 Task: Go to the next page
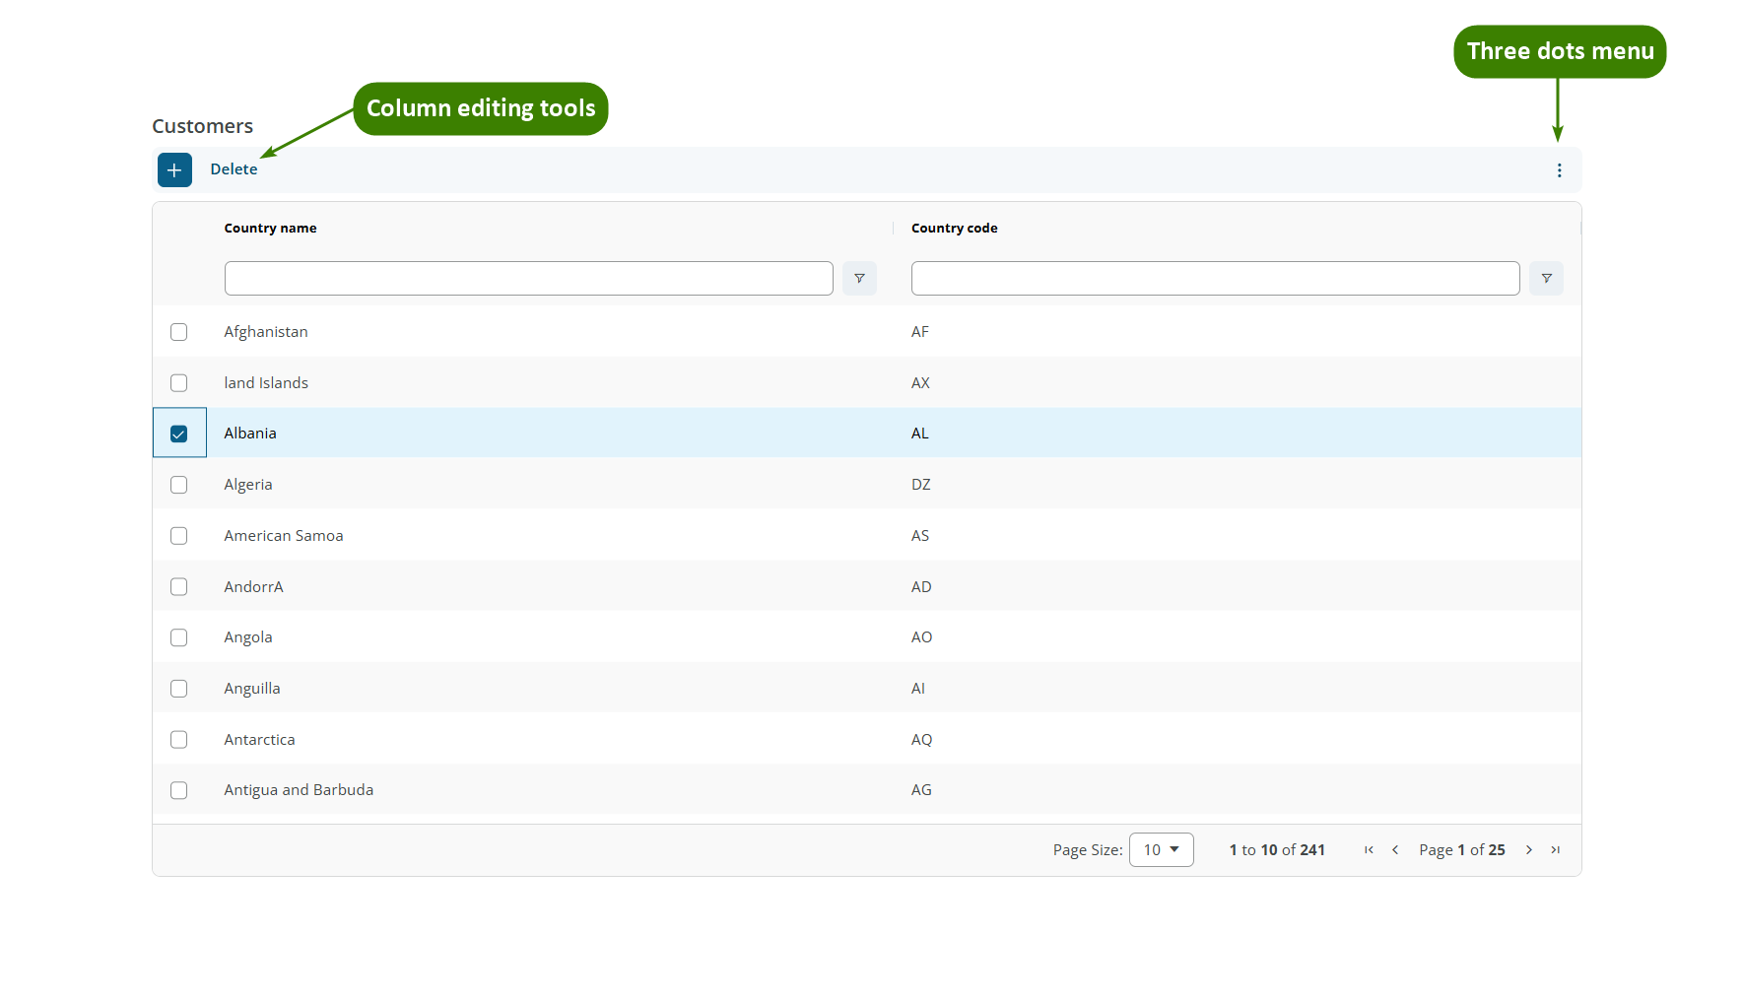(1528, 849)
